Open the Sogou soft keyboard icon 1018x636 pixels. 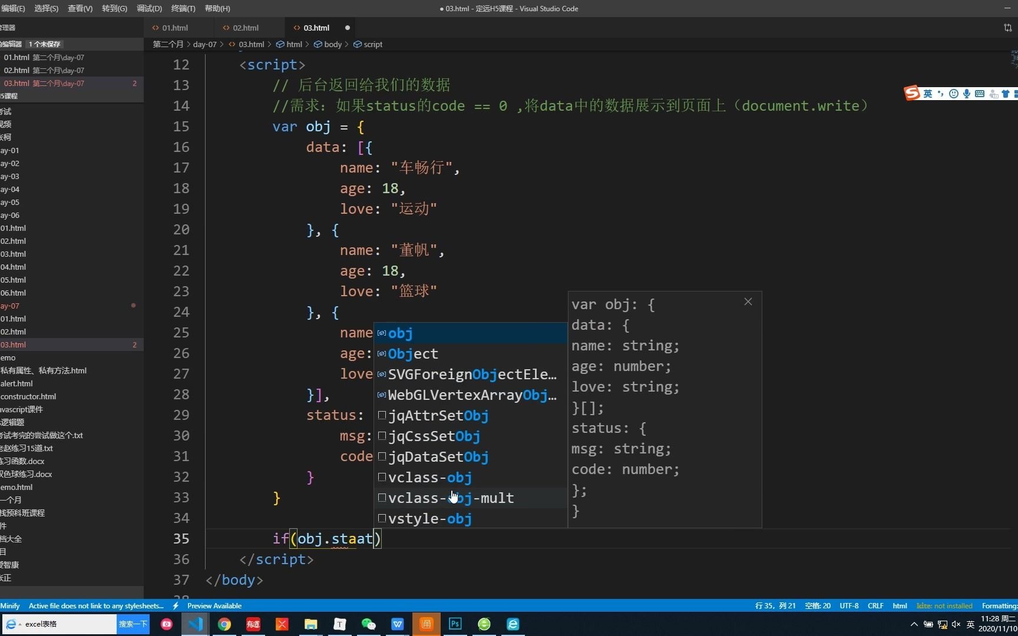(x=980, y=94)
